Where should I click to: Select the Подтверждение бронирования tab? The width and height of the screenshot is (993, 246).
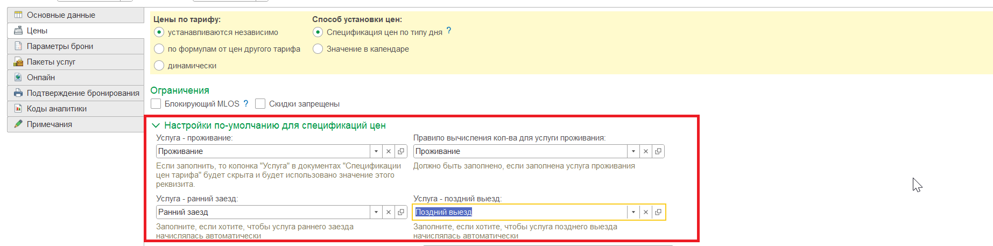click(x=75, y=93)
